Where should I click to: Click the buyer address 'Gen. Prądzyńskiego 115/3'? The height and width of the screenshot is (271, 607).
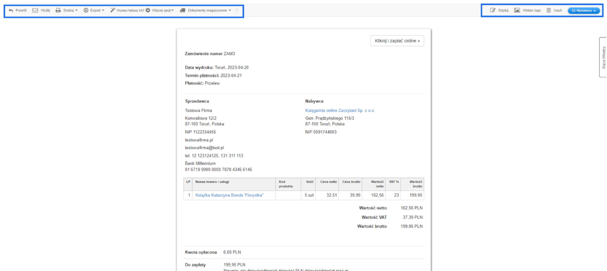coord(330,118)
